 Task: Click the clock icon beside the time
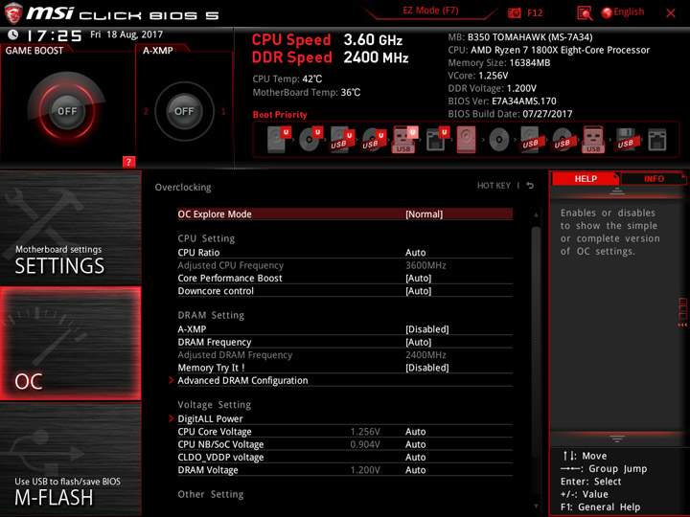tap(13, 34)
